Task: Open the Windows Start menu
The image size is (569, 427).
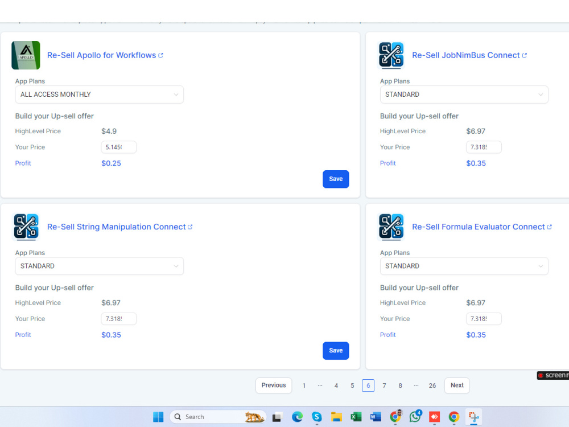Action: click(158, 417)
